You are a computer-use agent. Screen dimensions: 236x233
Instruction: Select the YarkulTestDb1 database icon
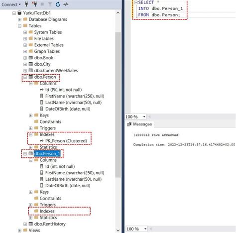[19, 13]
